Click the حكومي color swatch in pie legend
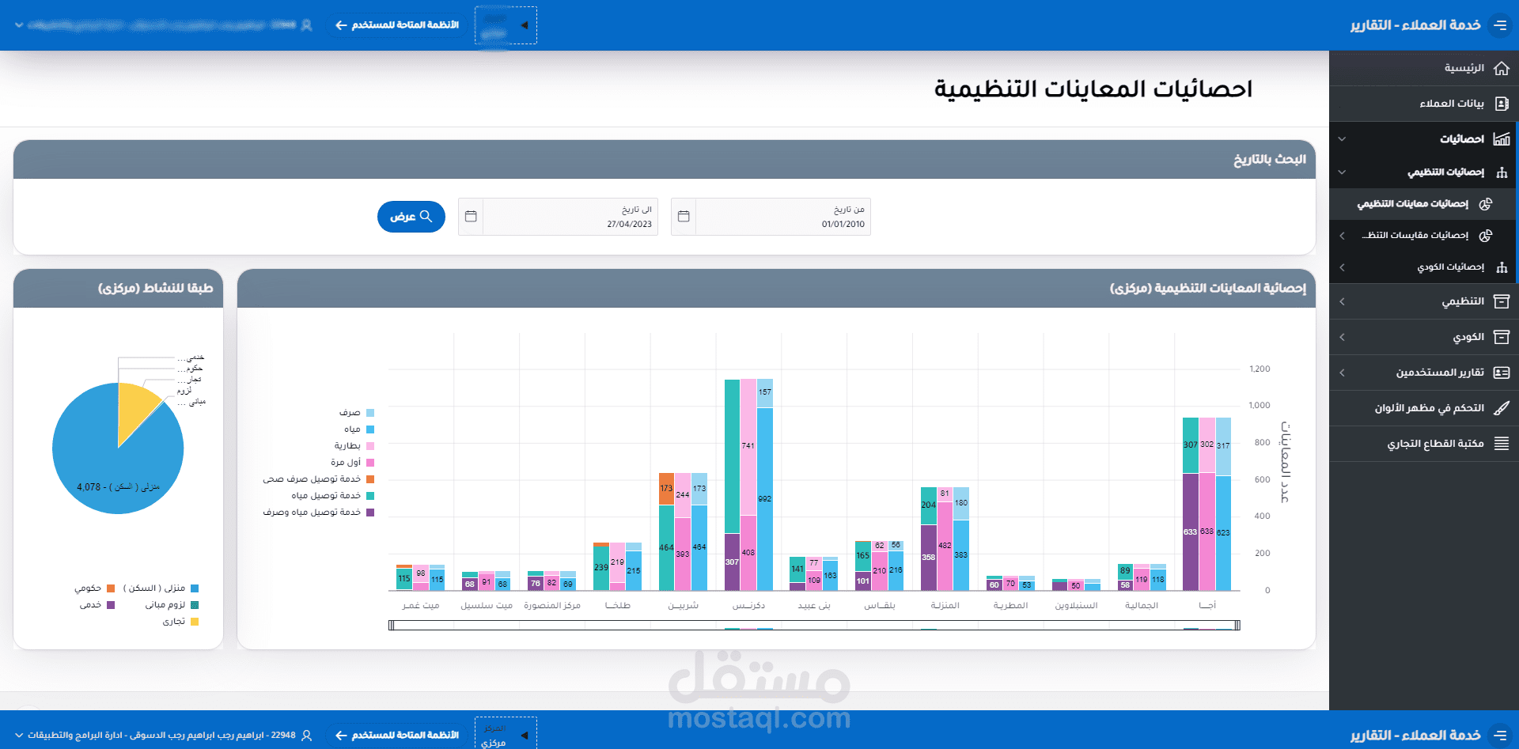Screen dimensions: 1519x749 (x=112, y=588)
